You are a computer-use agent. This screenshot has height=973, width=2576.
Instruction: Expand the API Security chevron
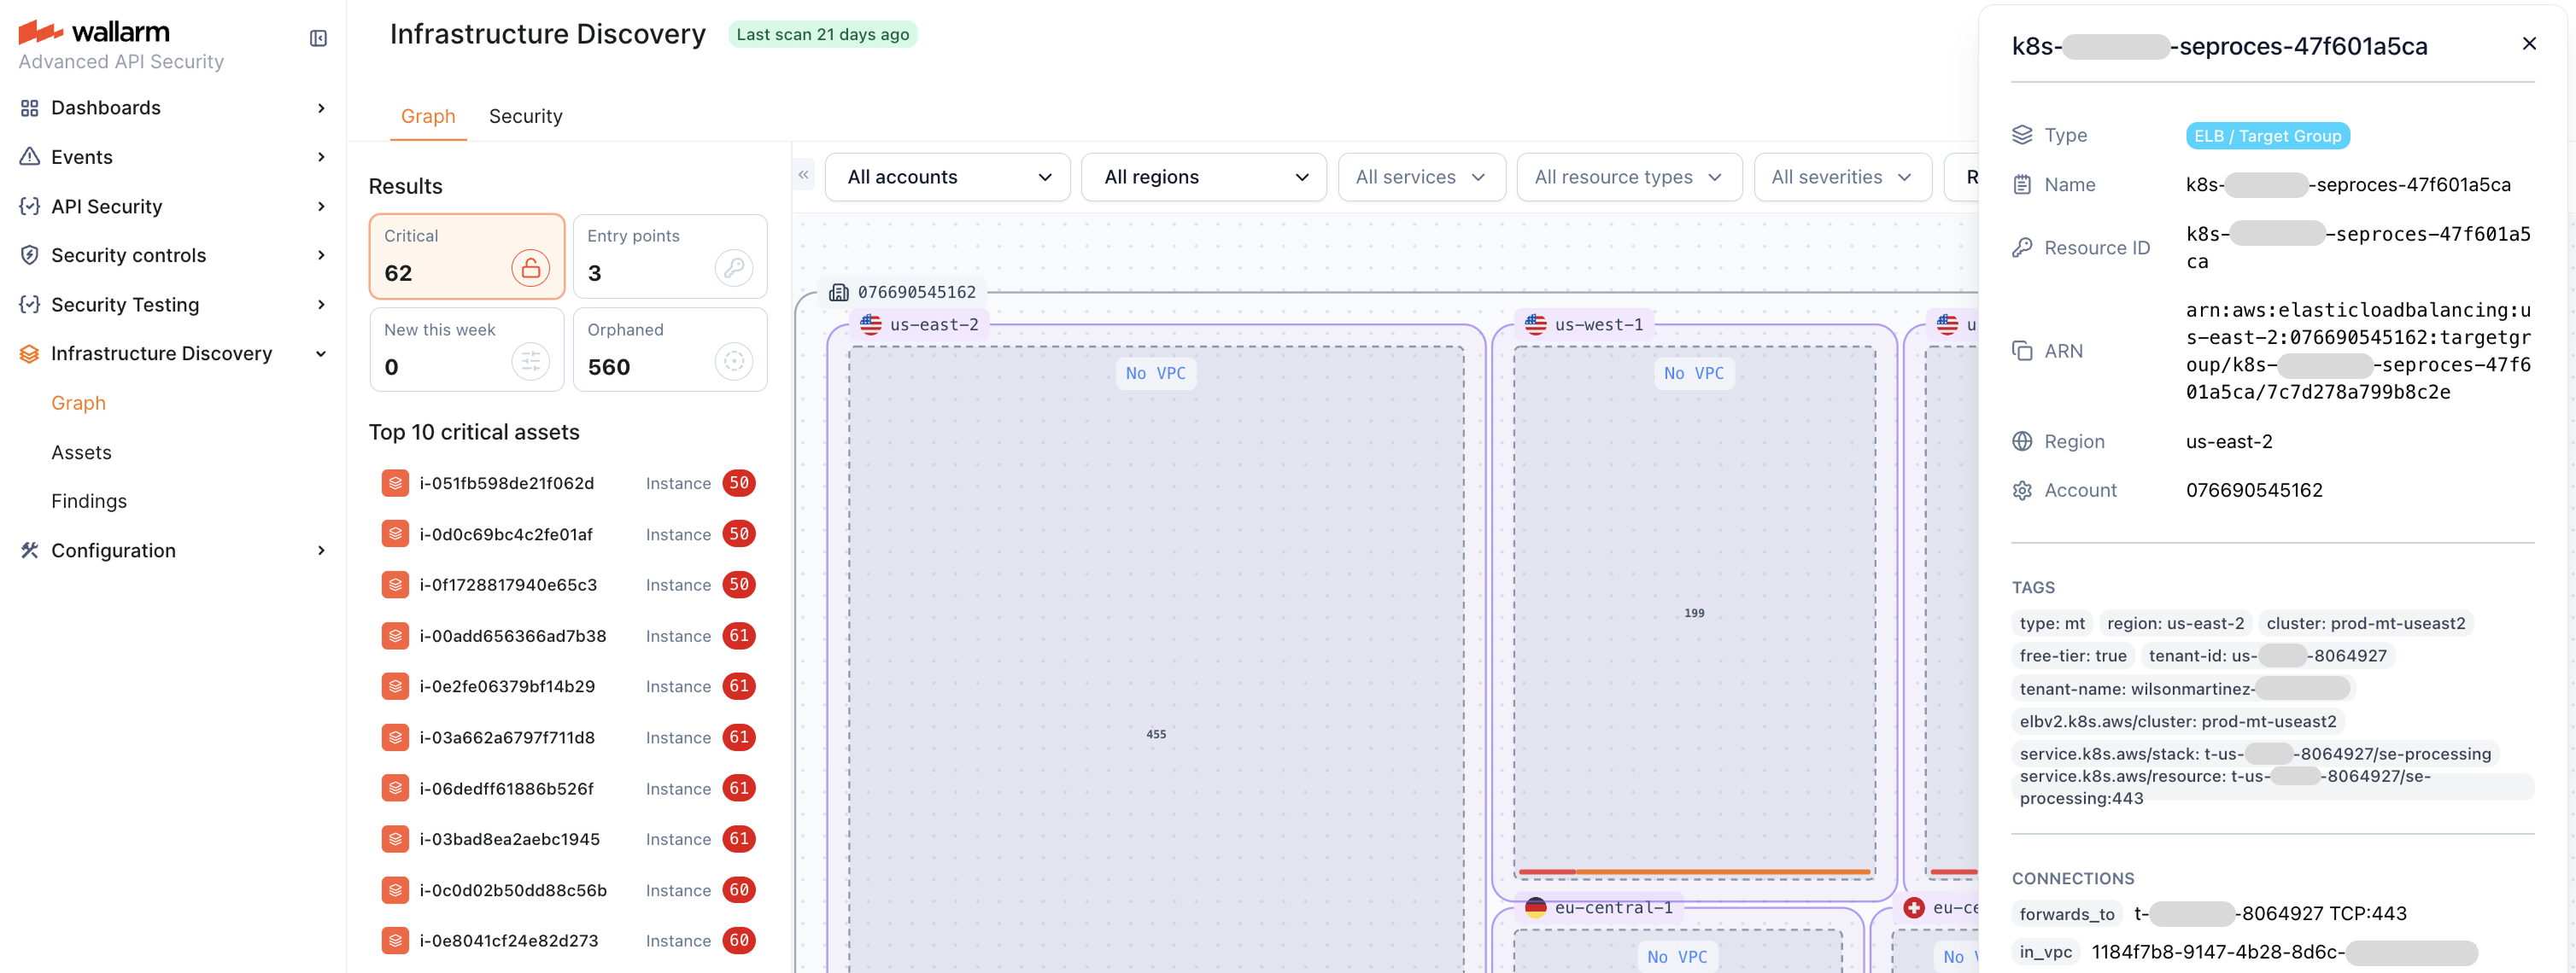tap(321, 206)
